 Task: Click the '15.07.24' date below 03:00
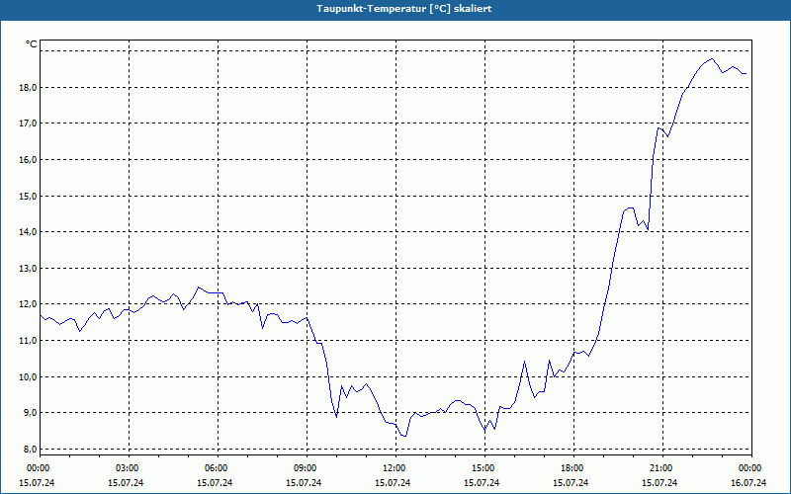[x=127, y=483]
